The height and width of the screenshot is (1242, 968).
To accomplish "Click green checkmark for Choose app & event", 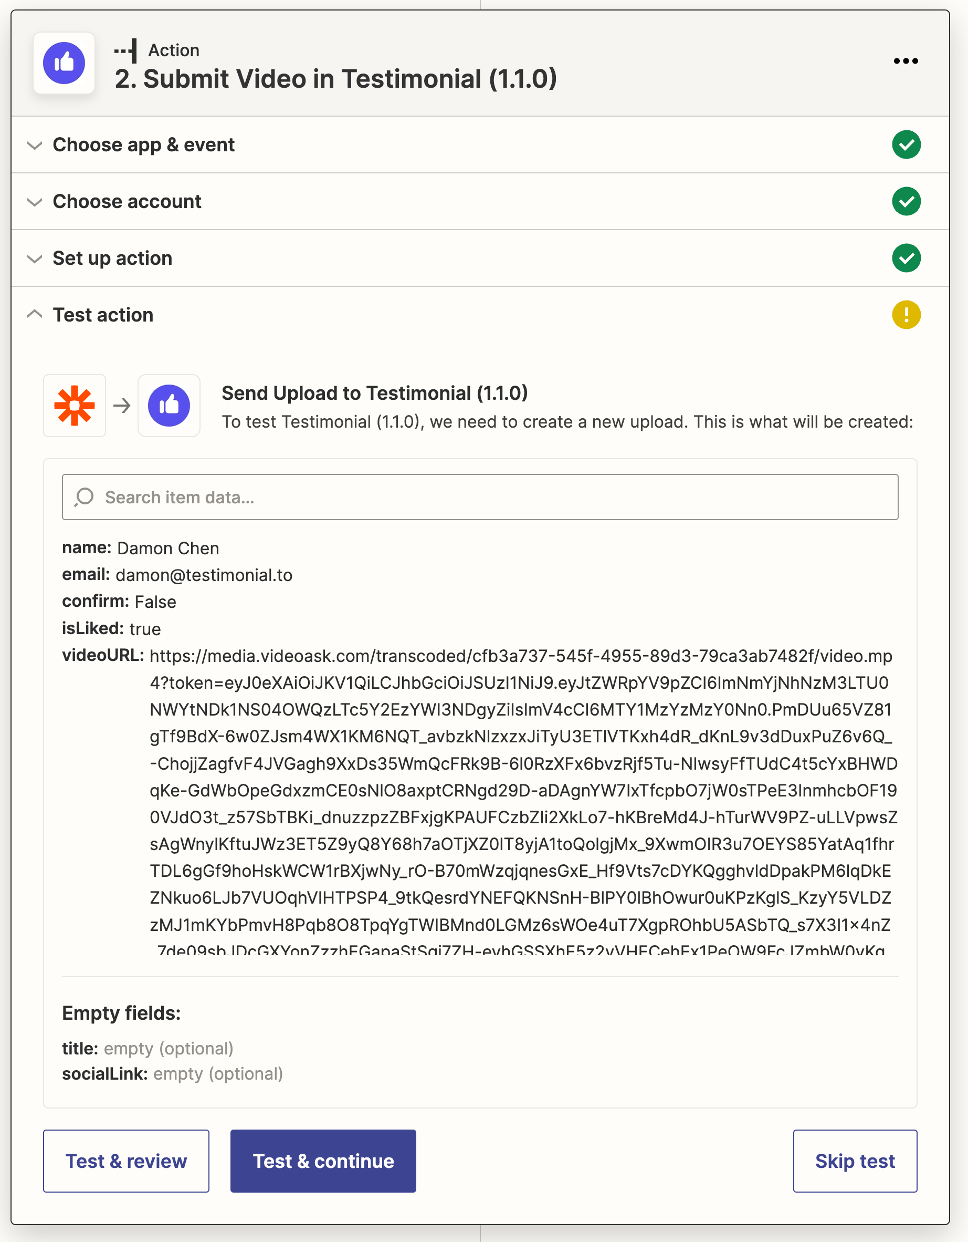I will [906, 145].
